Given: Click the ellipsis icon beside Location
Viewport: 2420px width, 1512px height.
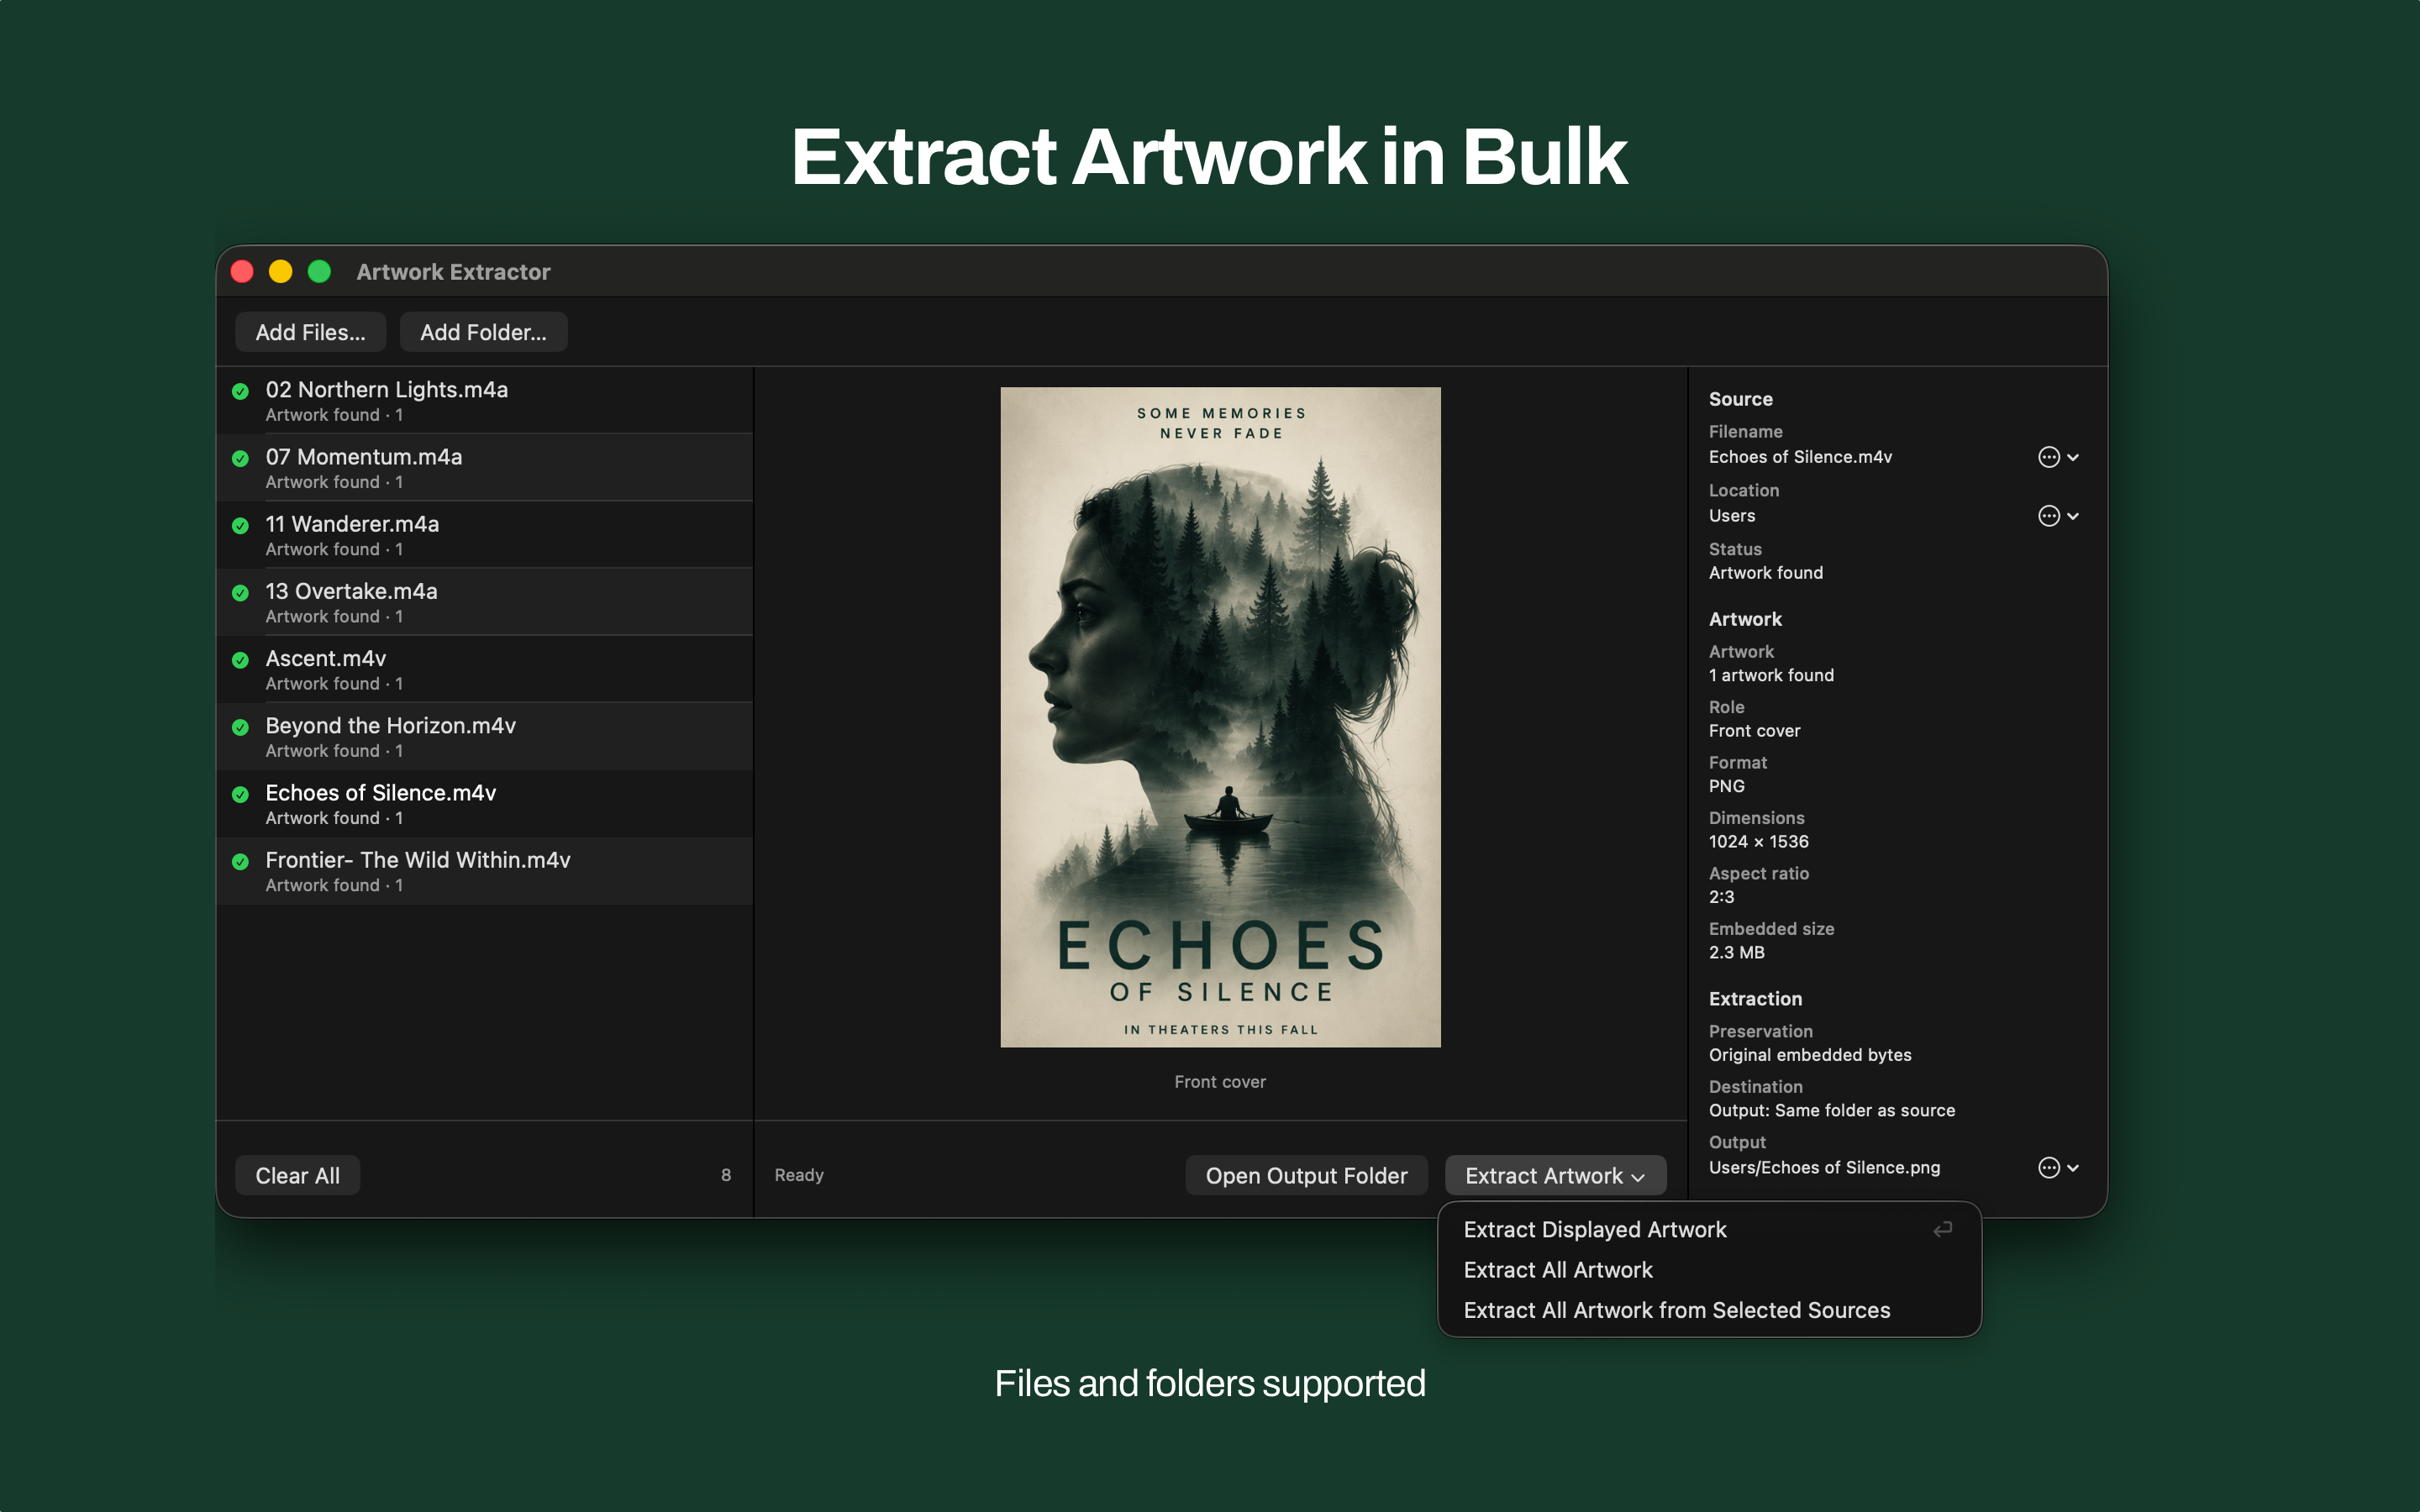Looking at the screenshot, I should click(x=2048, y=516).
